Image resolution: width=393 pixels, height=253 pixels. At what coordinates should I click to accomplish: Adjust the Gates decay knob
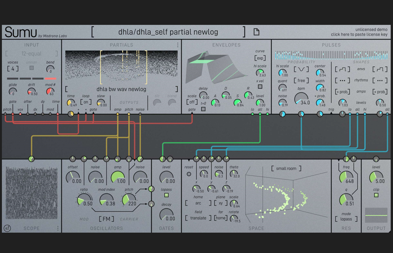pyautogui.click(x=167, y=215)
